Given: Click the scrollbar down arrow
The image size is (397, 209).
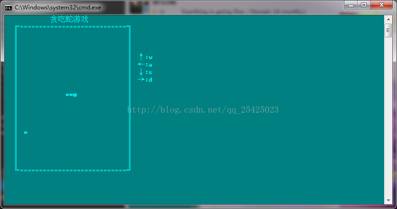Looking at the screenshot, I should [x=388, y=200].
